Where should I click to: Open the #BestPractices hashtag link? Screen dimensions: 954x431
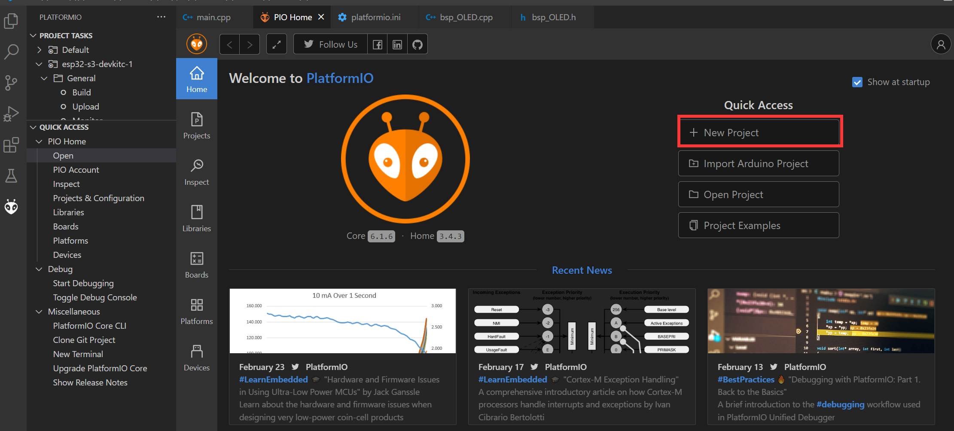click(746, 379)
